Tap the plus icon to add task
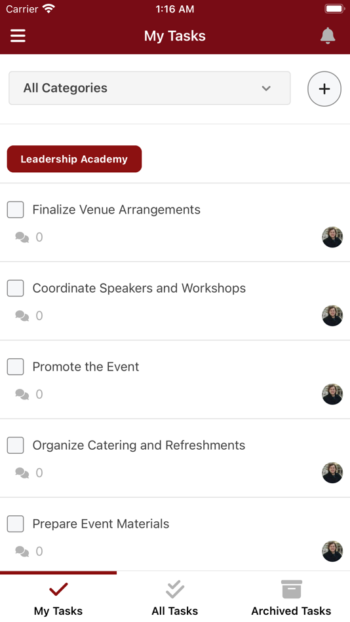Viewport: 350px width, 622px height. point(324,89)
